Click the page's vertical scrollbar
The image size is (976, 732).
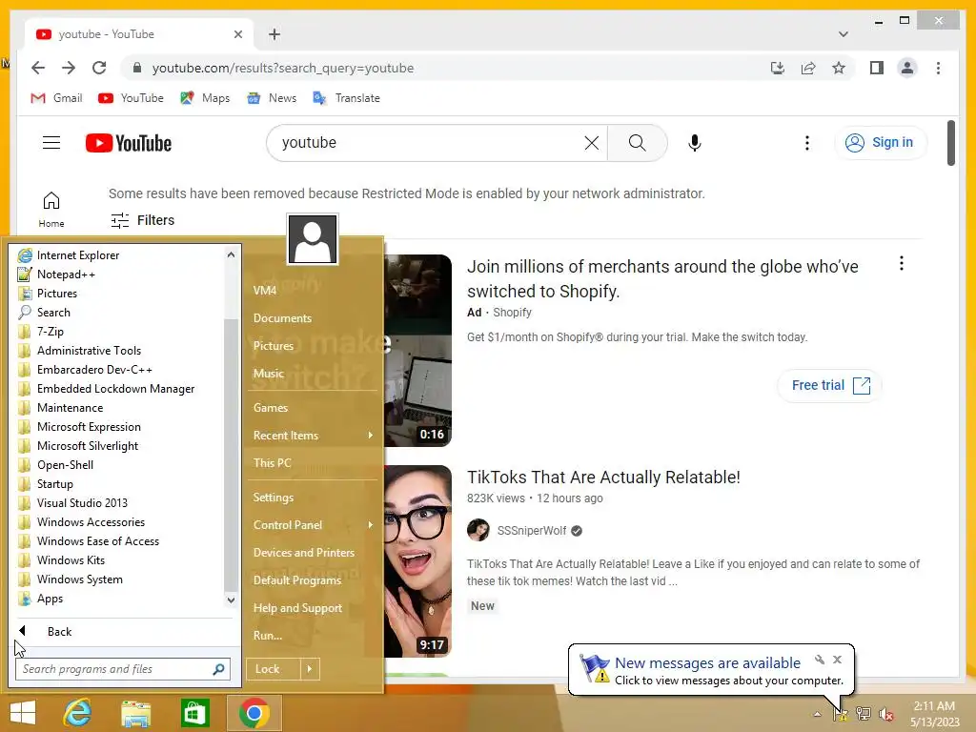pos(950,143)
